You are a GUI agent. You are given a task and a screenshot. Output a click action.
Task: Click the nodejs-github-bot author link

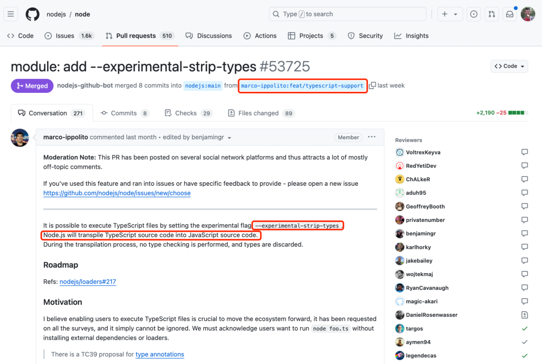[x=85, y=85]
